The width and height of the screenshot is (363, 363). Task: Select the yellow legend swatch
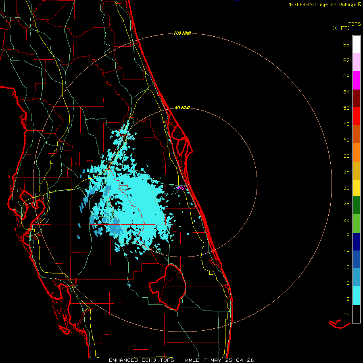356,188
